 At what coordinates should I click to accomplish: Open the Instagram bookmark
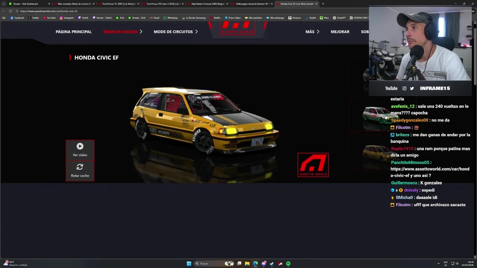tap(67, 18)
